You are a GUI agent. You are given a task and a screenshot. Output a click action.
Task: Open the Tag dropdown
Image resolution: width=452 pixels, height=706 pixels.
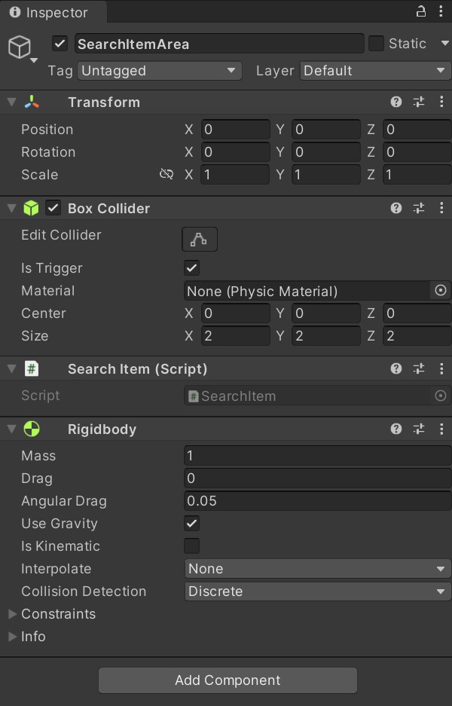click(159, 71)
